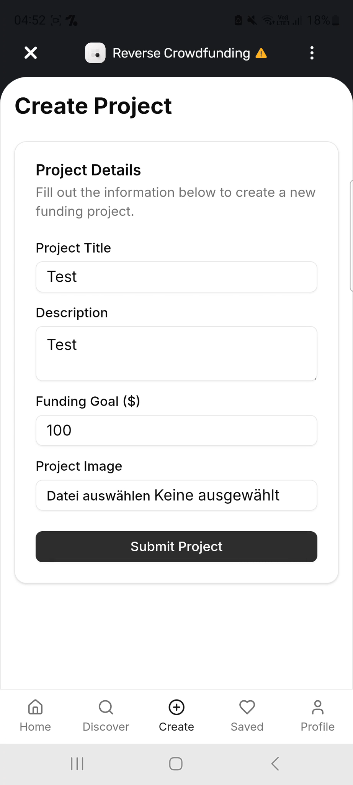Click the Description textarea resize handle

pos(315,378)
